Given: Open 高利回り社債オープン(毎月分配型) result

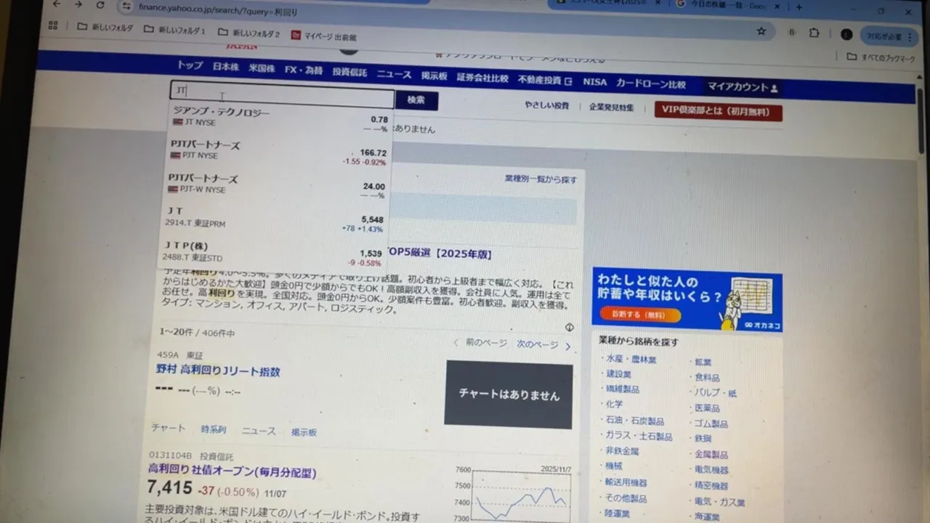Looking at the screenshot, I should [232, 471].
